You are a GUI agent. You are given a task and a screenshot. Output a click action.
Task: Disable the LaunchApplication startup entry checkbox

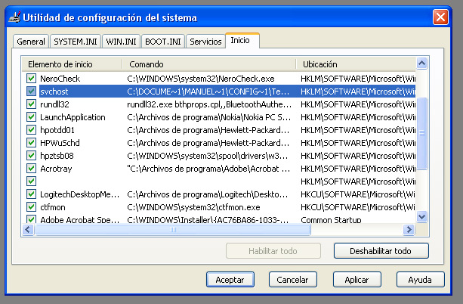(x=31, y=116)
